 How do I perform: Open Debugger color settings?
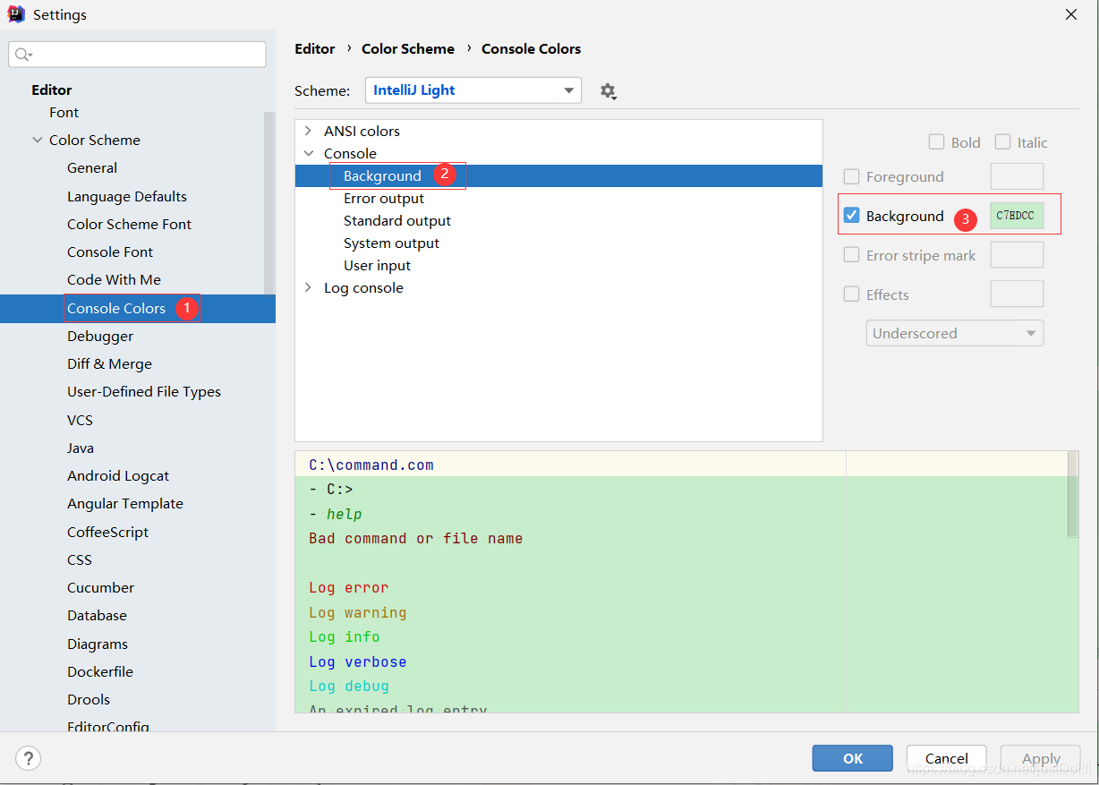100,336
